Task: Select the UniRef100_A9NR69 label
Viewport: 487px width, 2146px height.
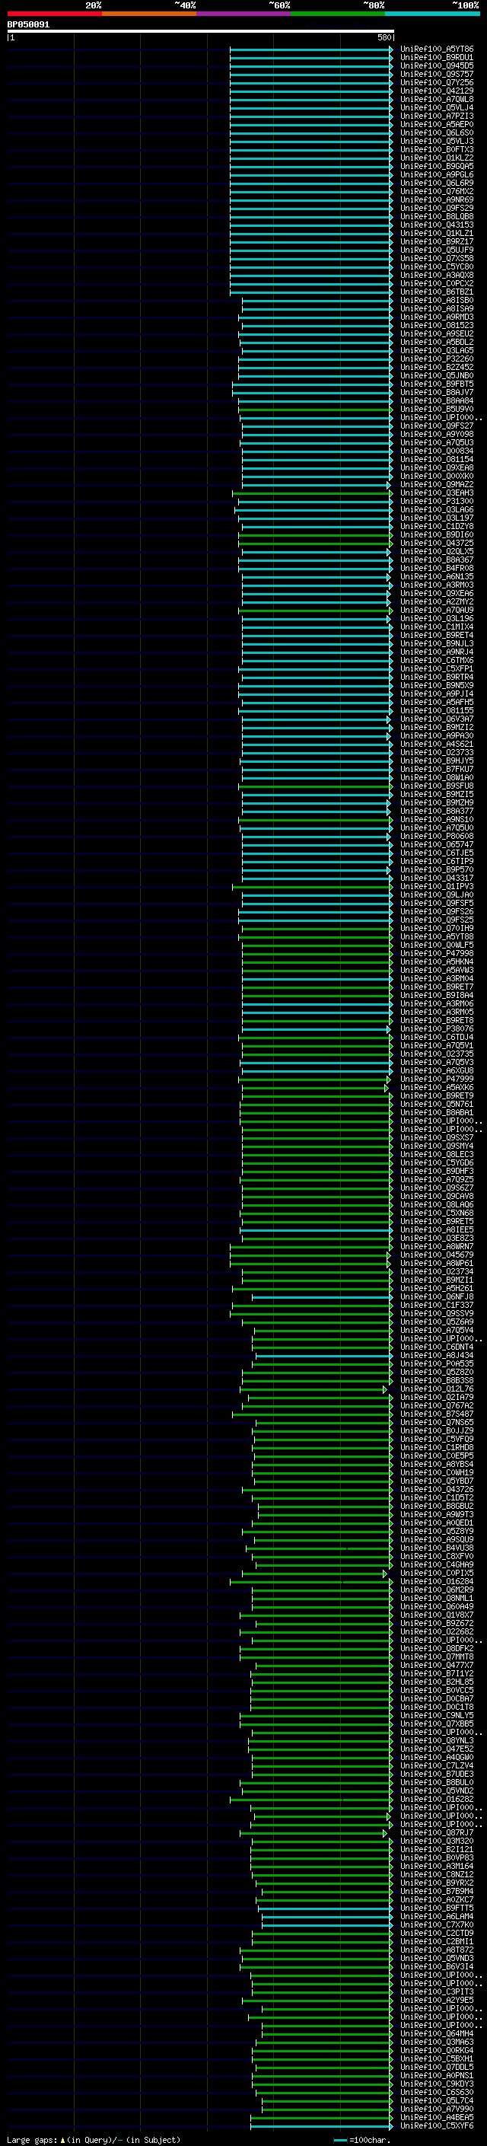Action: (x=437, y=200)
